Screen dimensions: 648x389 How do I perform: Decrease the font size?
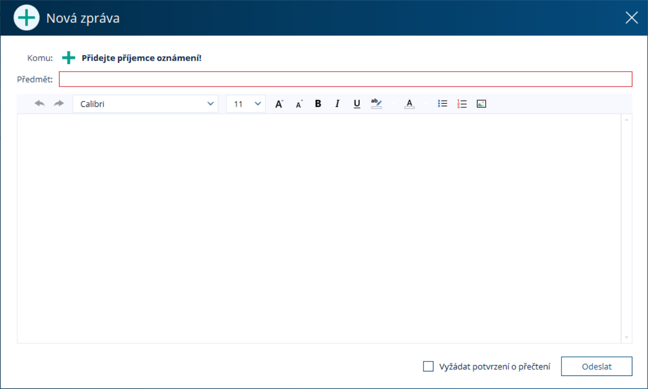(x=299, y=104)
